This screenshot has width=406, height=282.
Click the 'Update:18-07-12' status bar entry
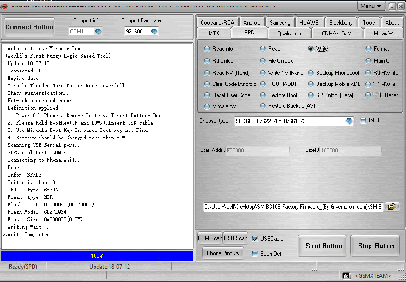pos(109,267)
